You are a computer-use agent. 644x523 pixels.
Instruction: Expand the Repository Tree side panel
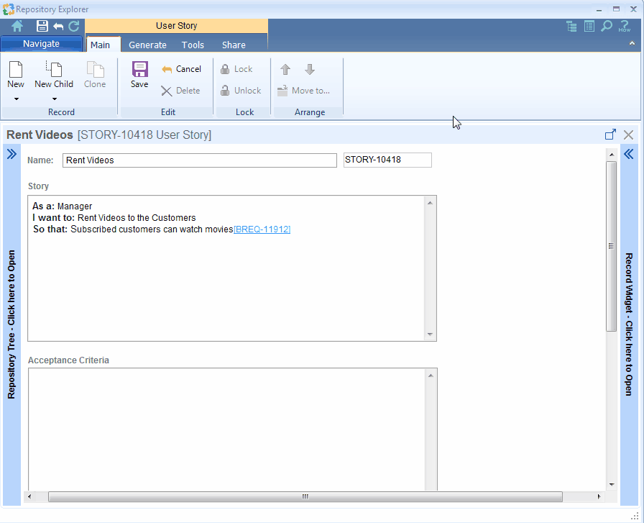(11, 324)
